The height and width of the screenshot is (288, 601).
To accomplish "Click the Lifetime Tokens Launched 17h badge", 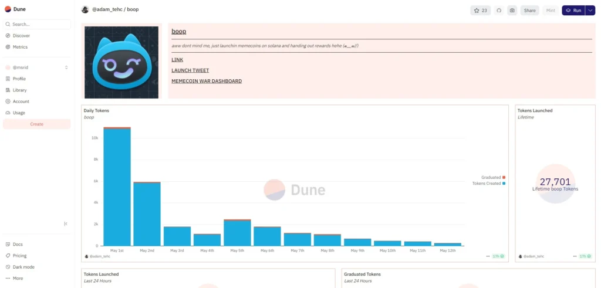I will (585, 256).
